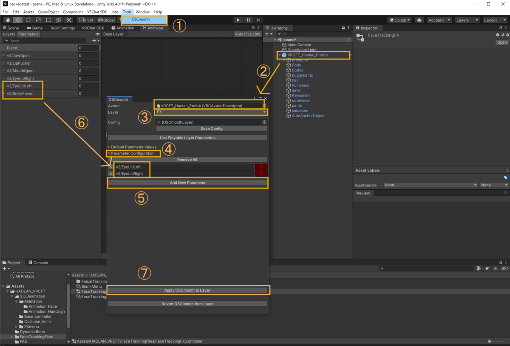Screen dimensions: 510x346
Task: Click Use Playable Layer Parameters button
Action: tap(187, 138)
